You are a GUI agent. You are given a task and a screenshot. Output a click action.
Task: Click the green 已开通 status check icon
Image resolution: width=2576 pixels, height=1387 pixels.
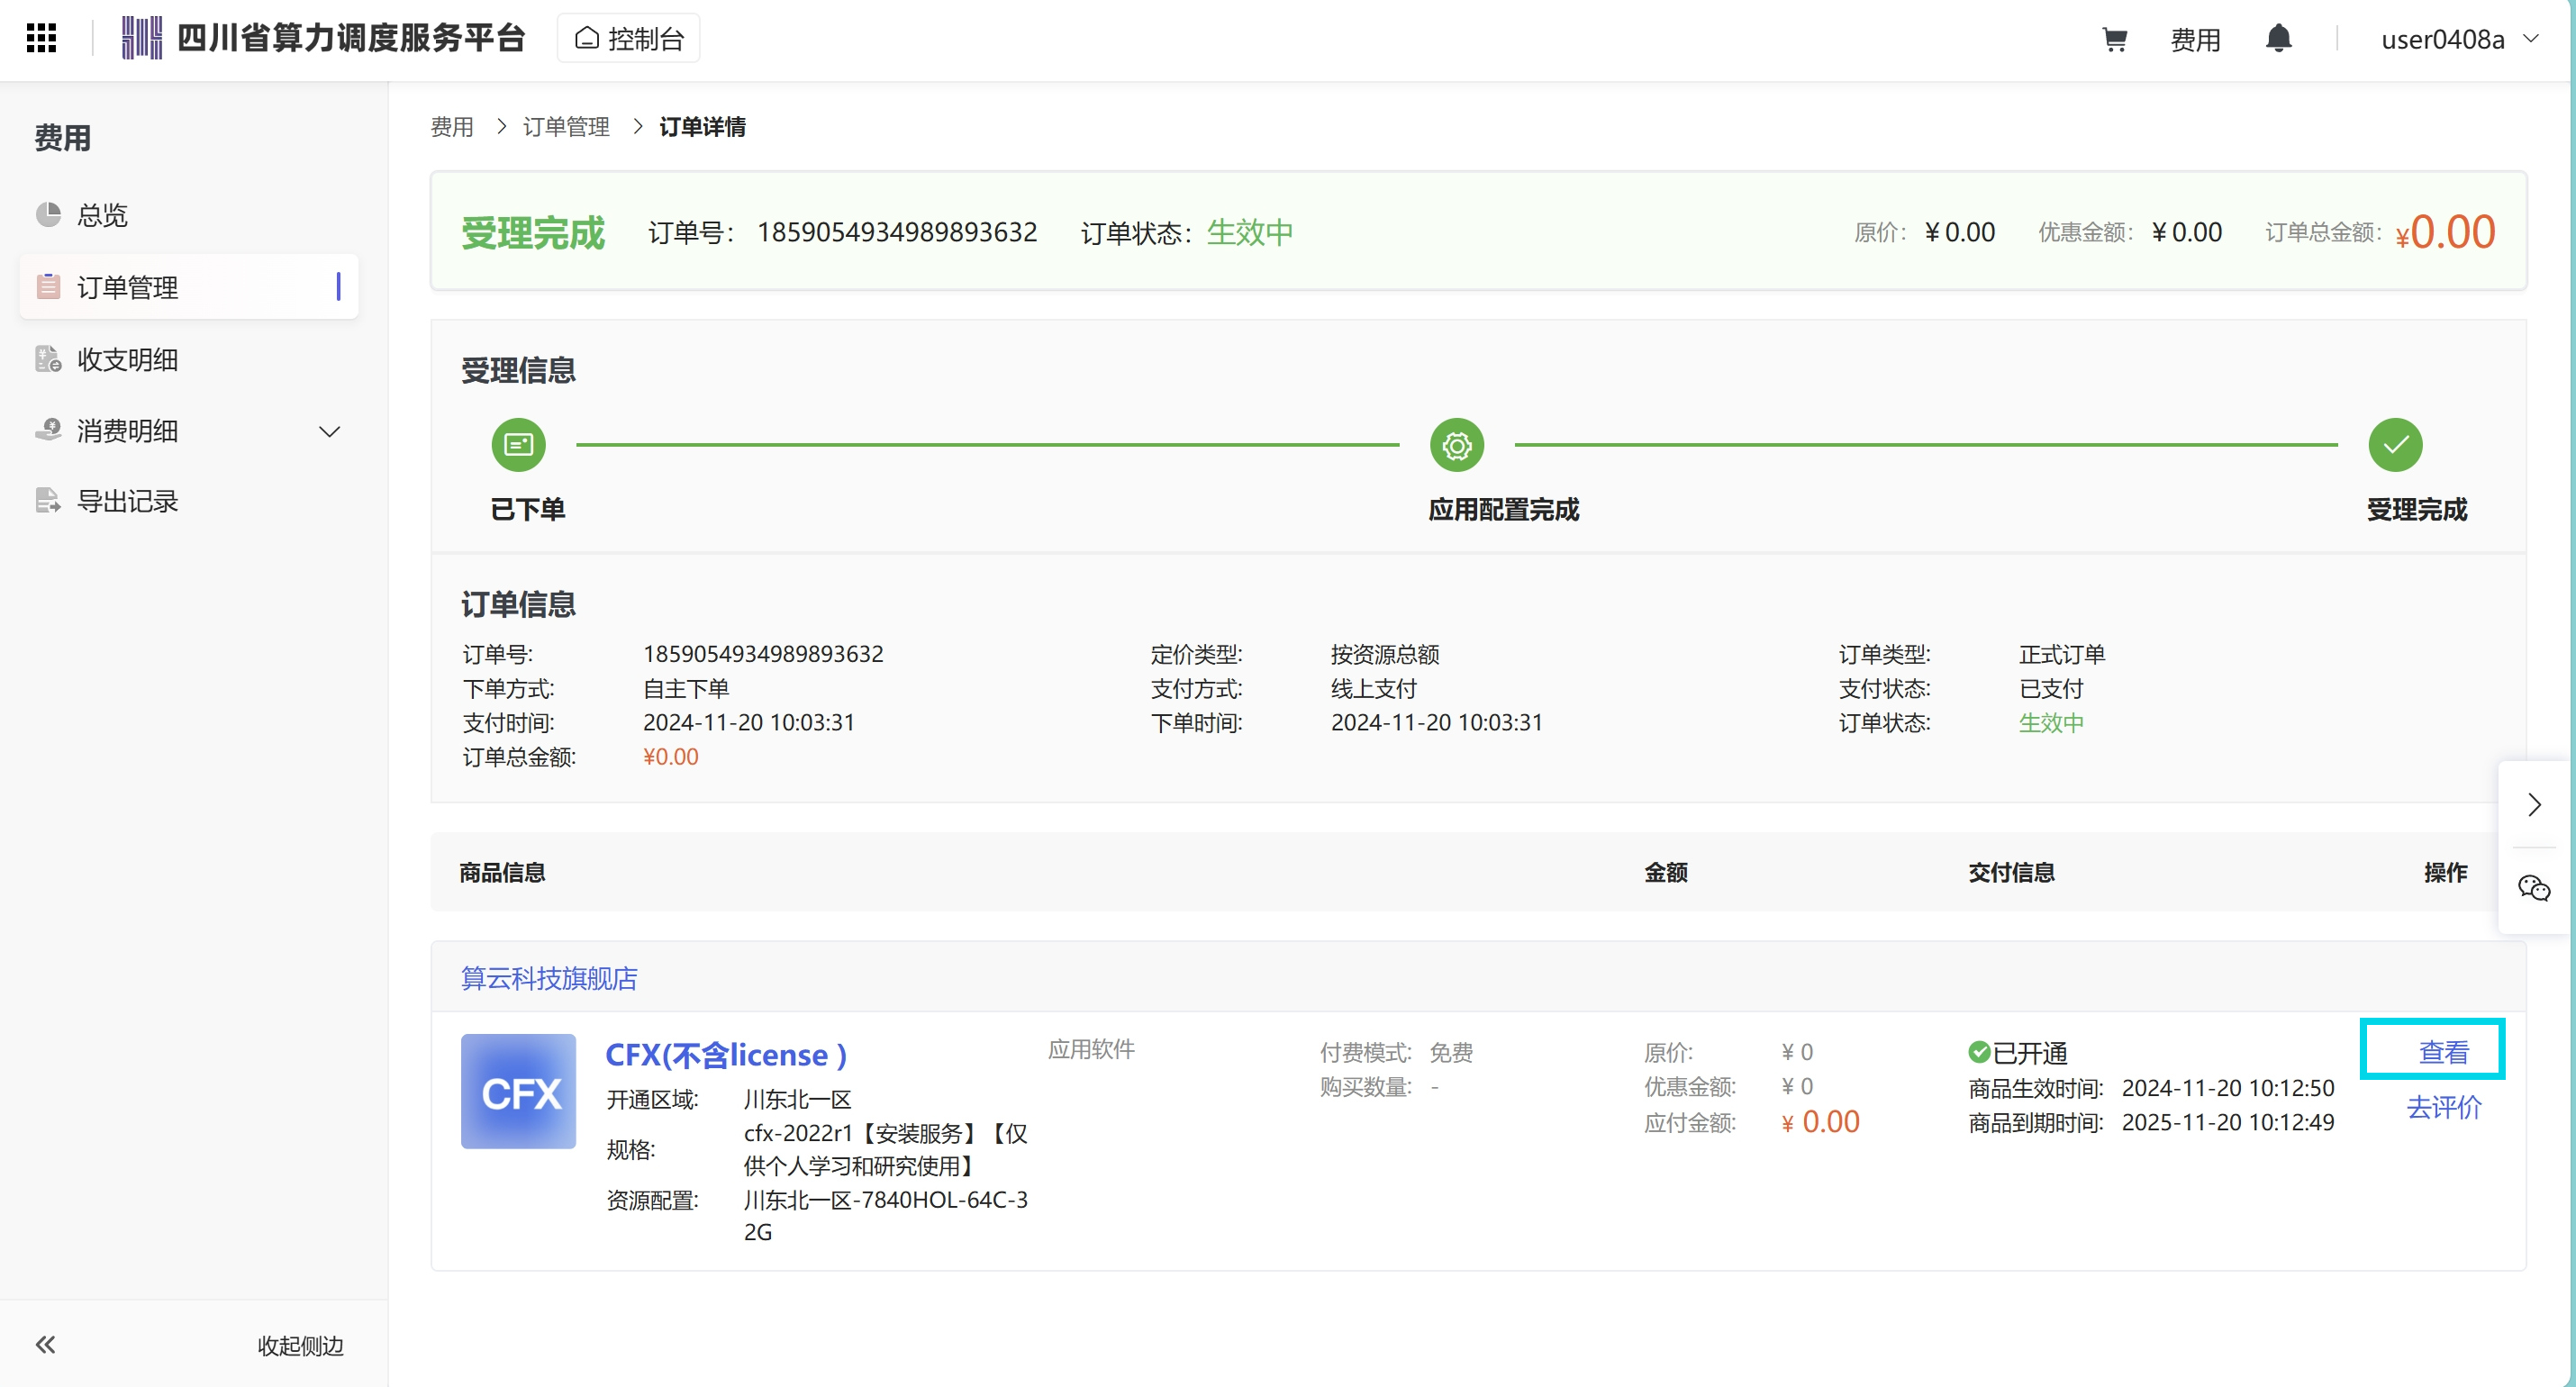[1978, 1052]
